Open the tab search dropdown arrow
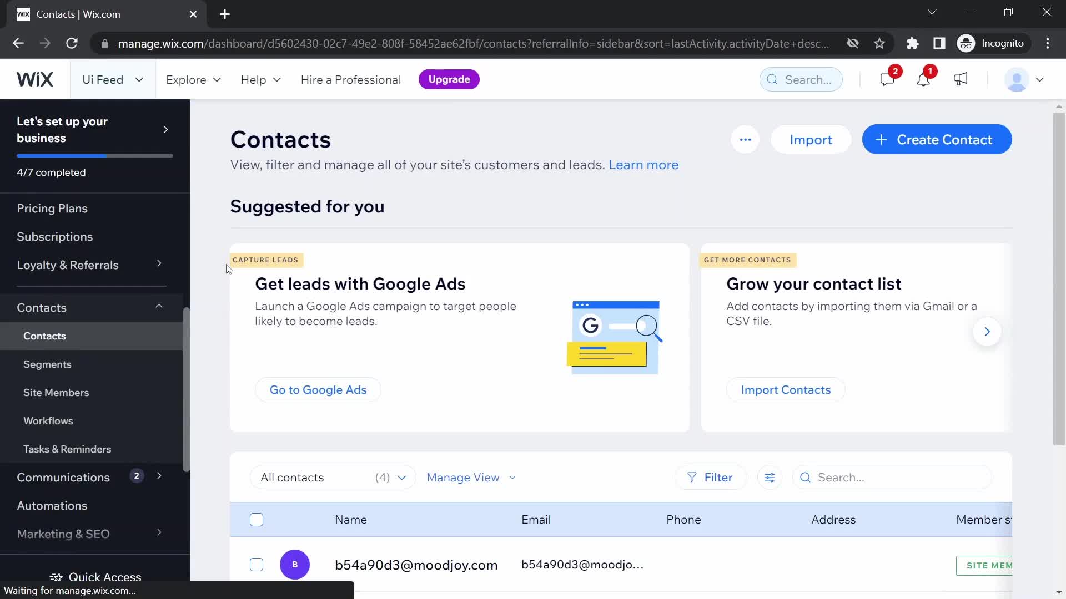1066x599 pixels. click(x=932, y=12)
